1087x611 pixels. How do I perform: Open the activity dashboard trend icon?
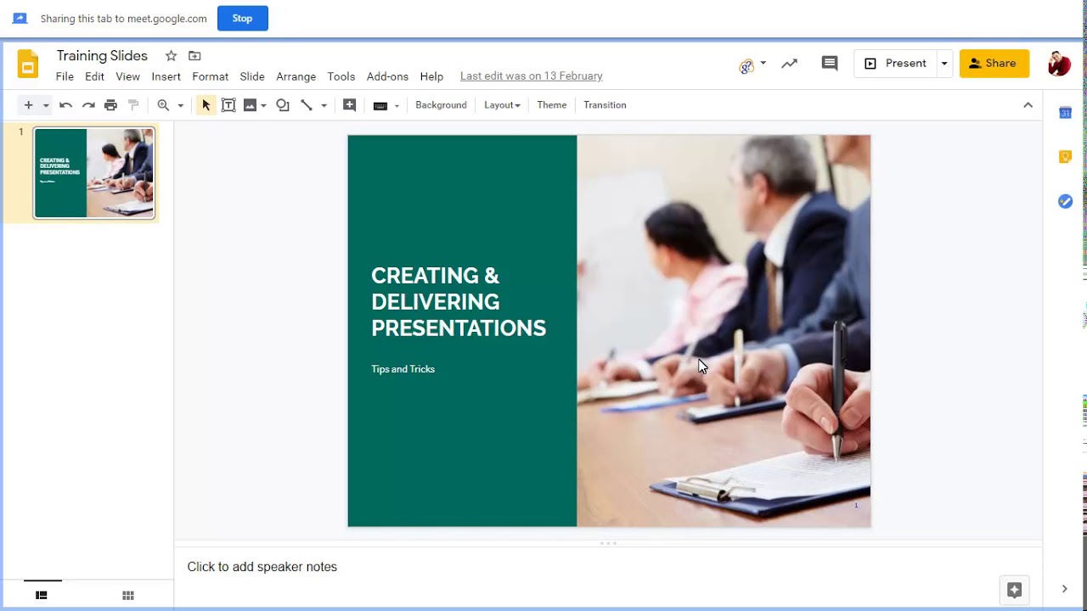click(789, 64)
